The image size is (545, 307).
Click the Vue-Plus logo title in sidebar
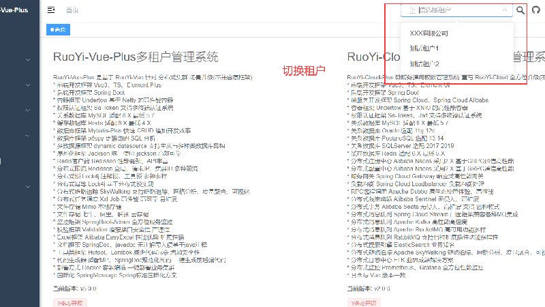click(x=14, y=10)
